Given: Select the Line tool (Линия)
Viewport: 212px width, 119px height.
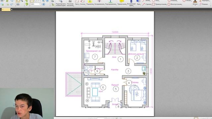Looking at the screenshot, I should click(146, 1).
